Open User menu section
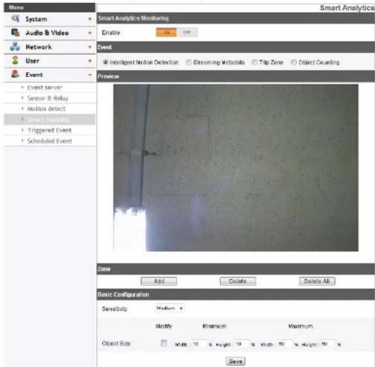The width and height of the screenshot is (375, 367). coord(49,60)
